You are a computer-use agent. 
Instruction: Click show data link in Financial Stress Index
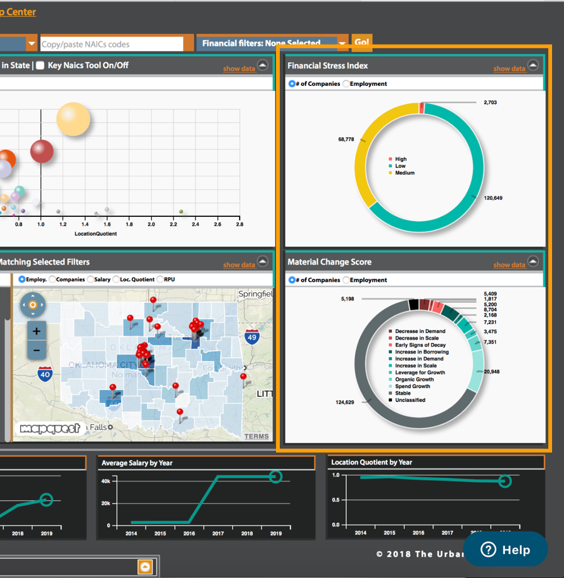[x=509, y=69]
